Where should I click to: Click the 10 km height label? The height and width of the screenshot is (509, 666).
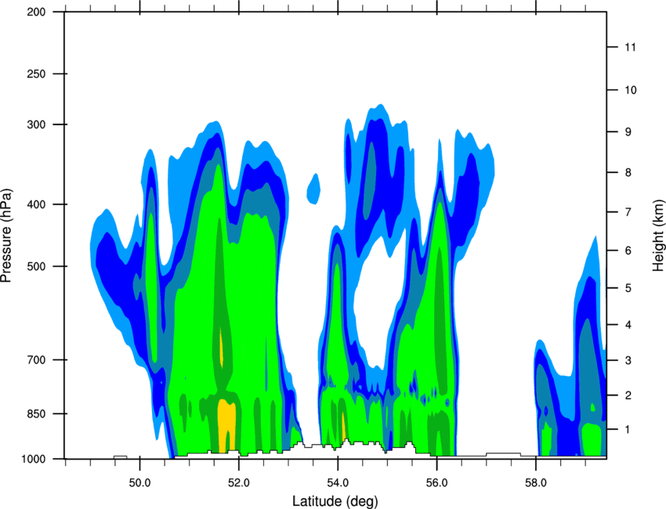tap(630, 90)
